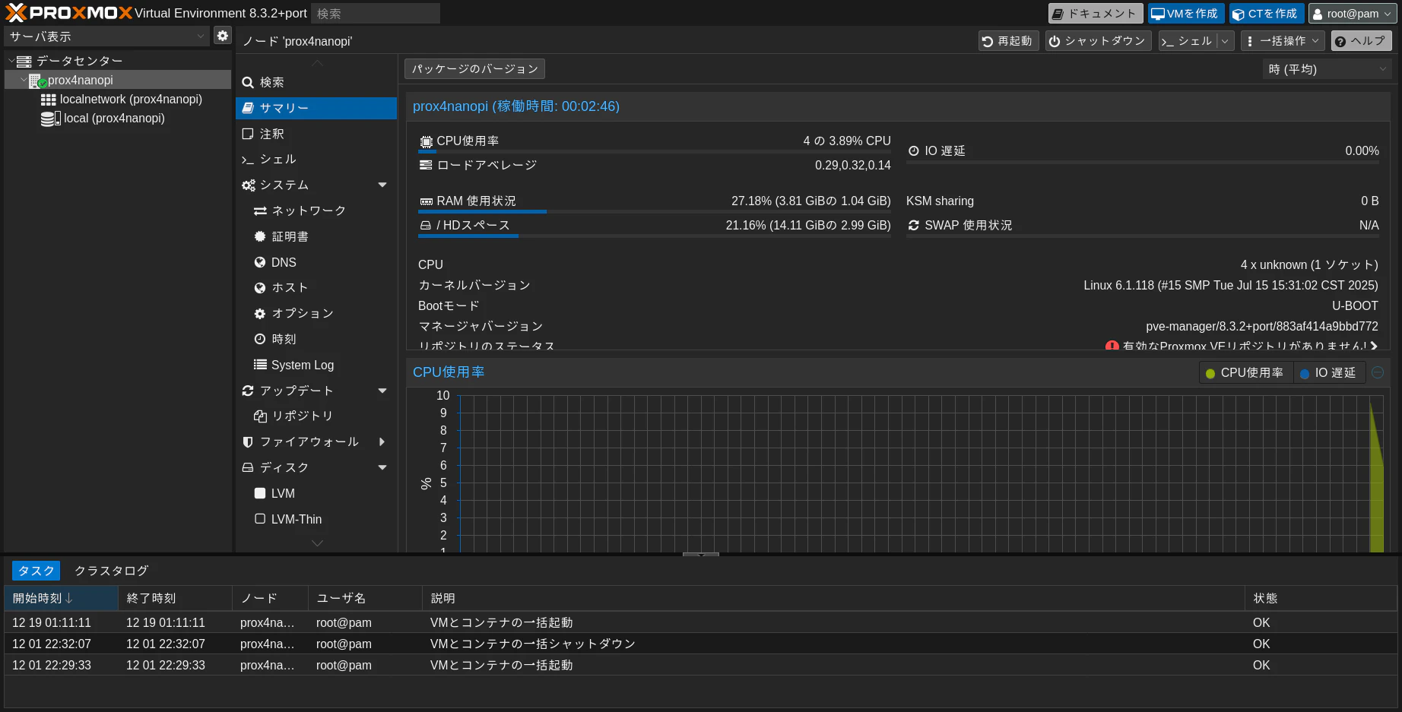Open the shell type dropdown arrow
This screenshot has height=712, width=1402.
pos(1225,41)
